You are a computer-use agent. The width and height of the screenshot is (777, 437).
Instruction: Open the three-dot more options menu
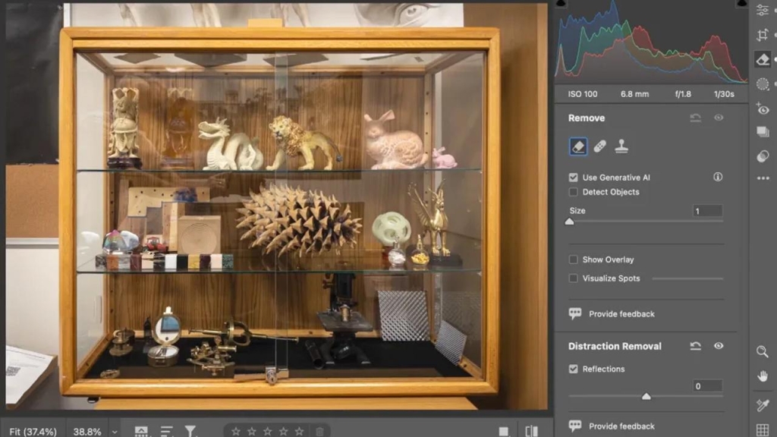pyautogui.click(x=763, y=178)
